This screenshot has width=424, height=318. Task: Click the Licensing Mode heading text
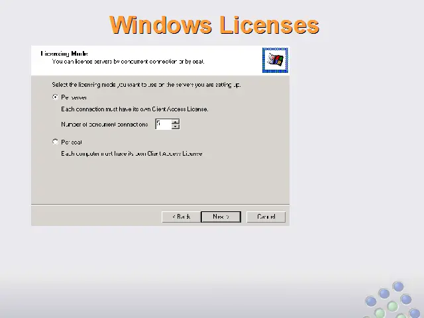pyautogui.click(x=64, y=54)
